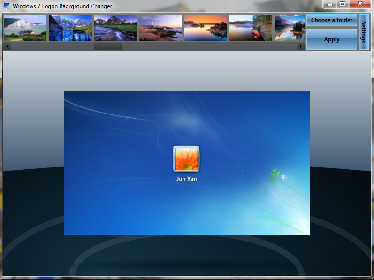The width and height of the screenshot is (374, 280).
Task: Click the Jun Yan username text
Action: 187,179
